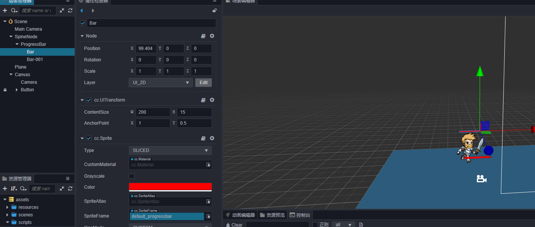Toggle the 正则 regex checkbox in console

[x=315, y=225]
